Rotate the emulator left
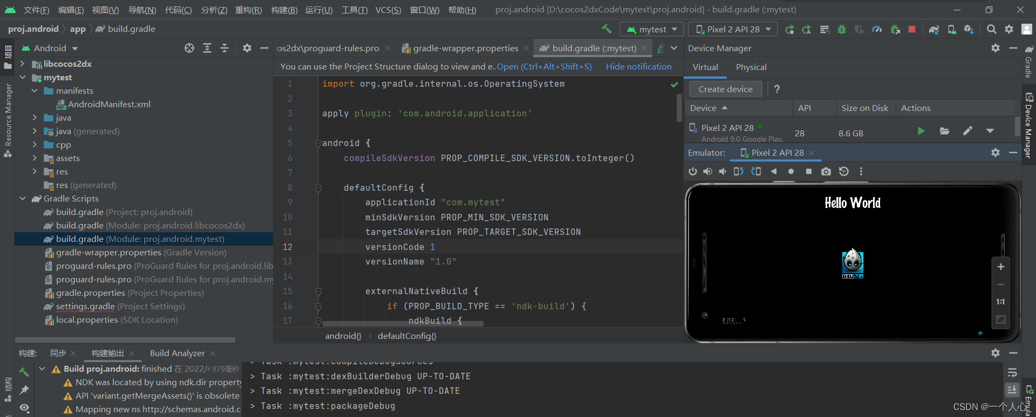This screenshot has width=1036, height=417. (x=739, y=171)
